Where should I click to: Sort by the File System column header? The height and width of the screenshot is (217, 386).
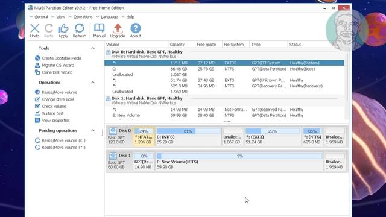coord(236,45)
